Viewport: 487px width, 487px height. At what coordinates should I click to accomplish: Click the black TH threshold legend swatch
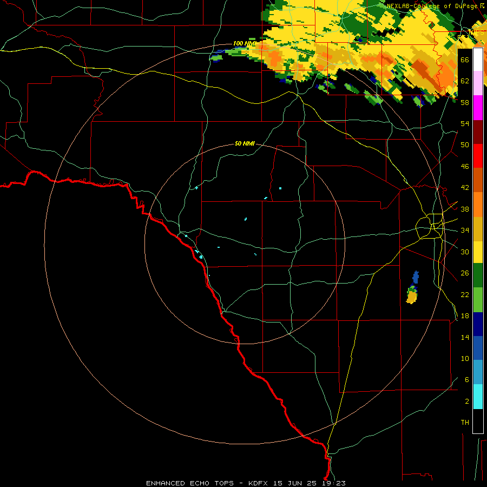[x=478, y=421]
